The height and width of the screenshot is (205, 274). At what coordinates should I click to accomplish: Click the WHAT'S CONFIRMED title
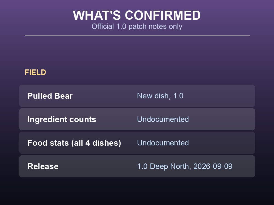[137, 15]
